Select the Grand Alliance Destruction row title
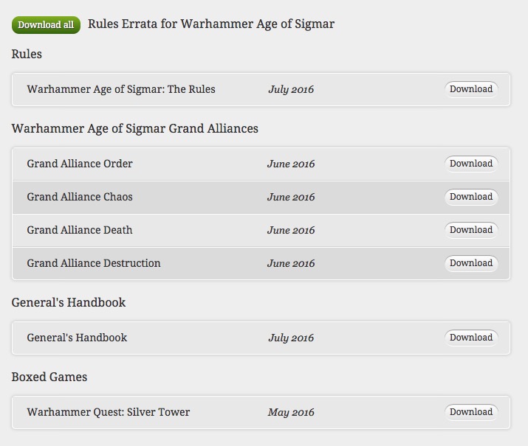The height and width of the screenshot is (446, 528). click(x=94, y=263)
